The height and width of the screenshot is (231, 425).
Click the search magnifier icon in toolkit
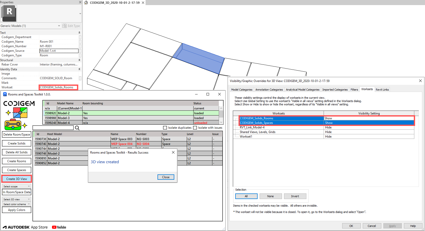pyautogui.click(x=77, y=128)
